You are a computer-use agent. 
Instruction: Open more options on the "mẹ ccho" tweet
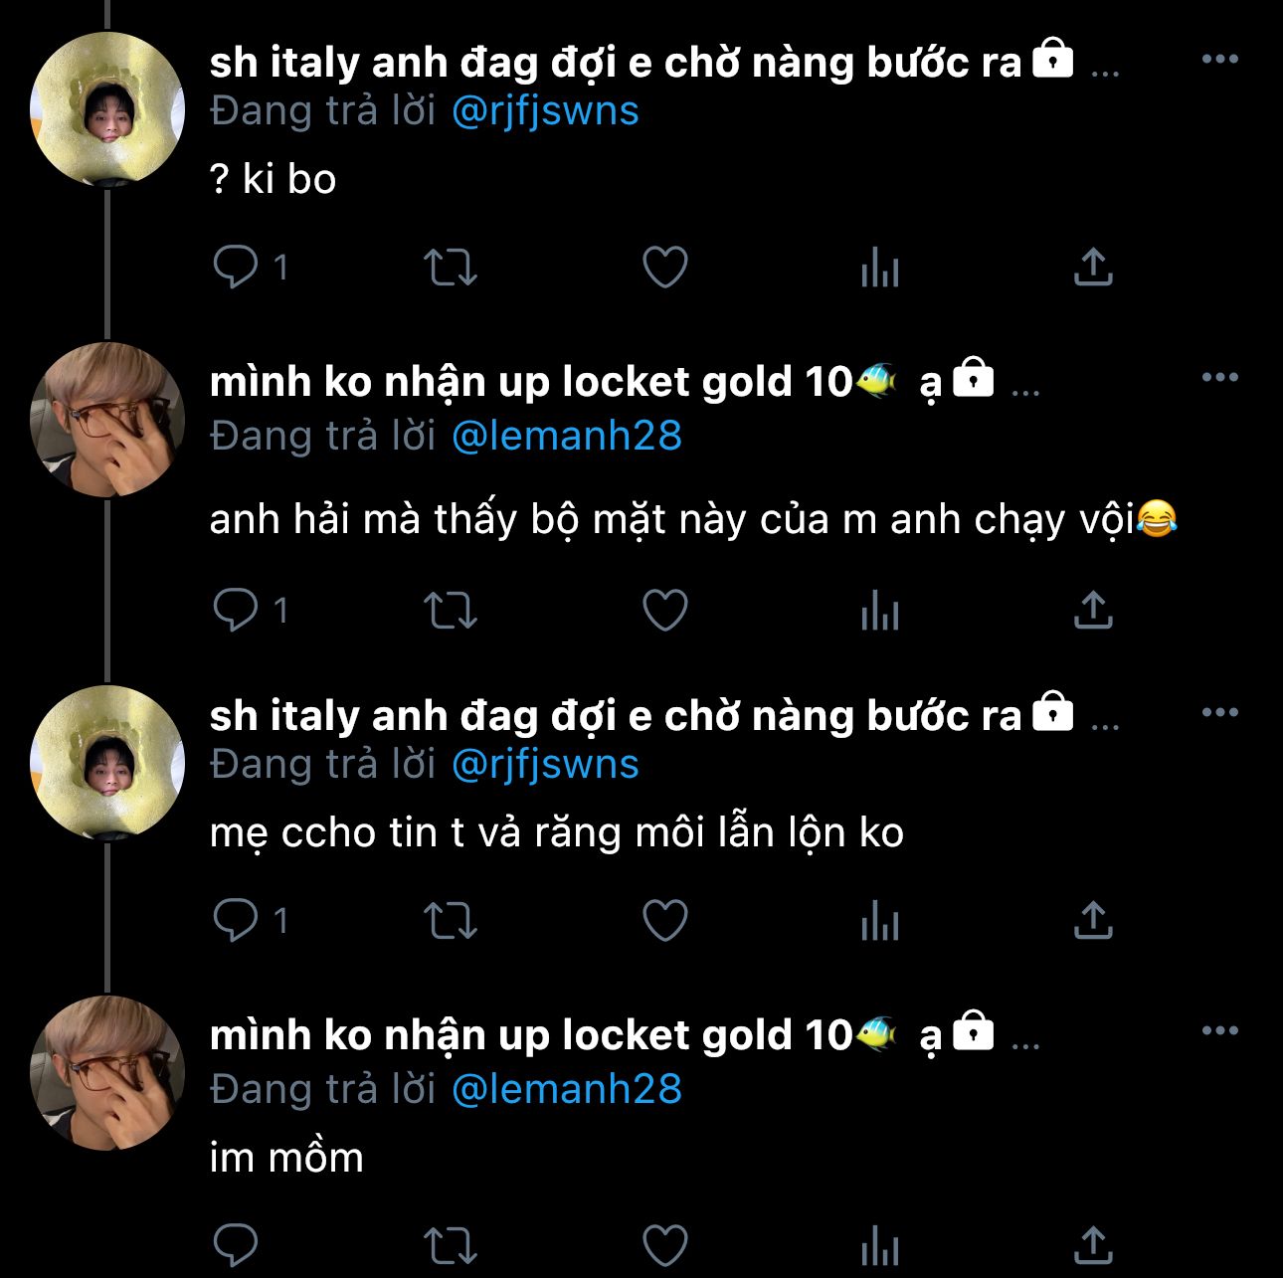[x=1219, y=712]
